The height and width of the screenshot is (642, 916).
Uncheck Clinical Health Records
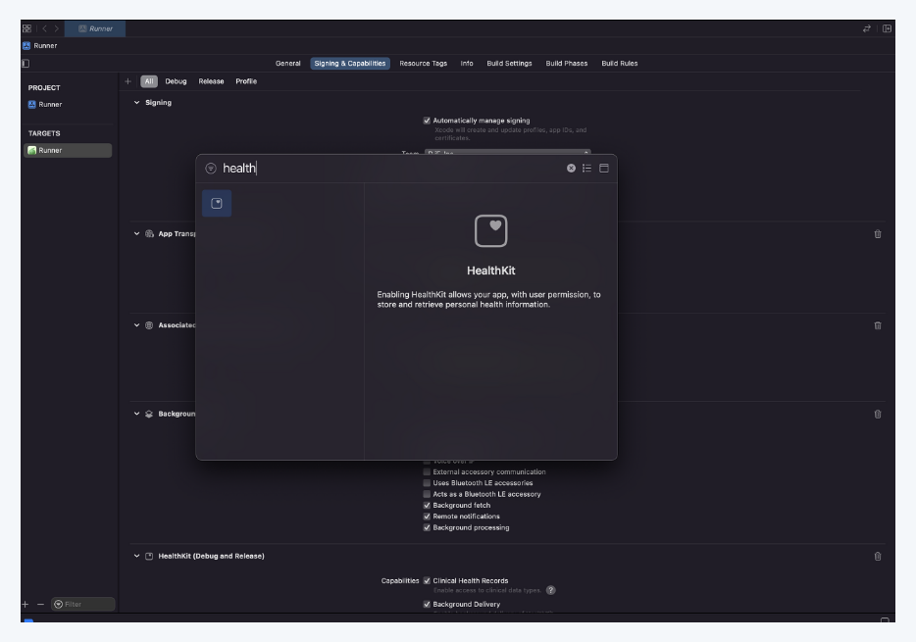click(427, 580)
